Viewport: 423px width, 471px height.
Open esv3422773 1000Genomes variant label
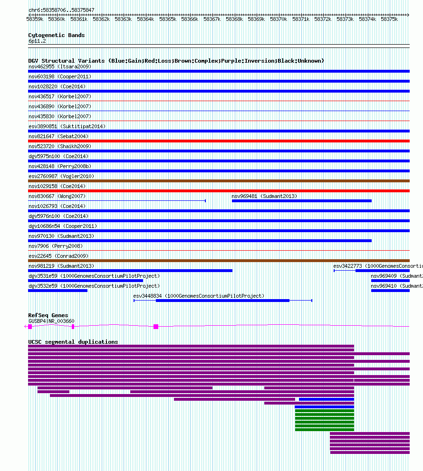(x=378, y=266)
